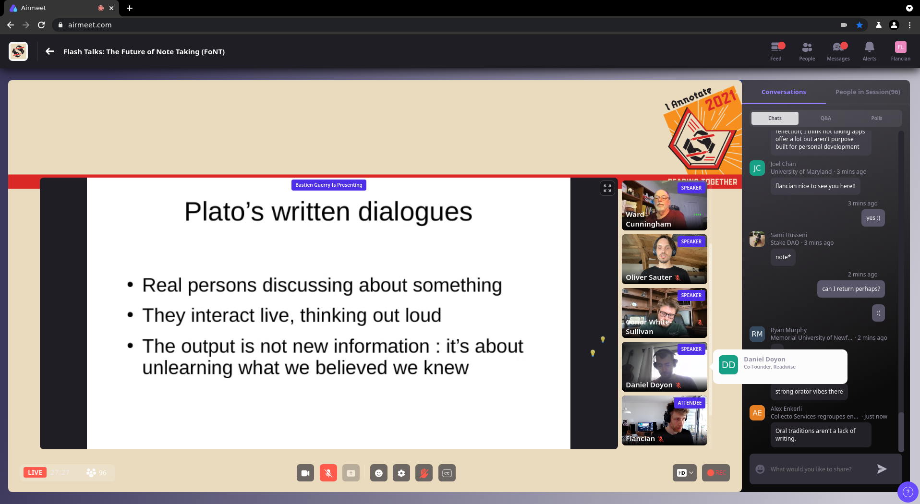Click session title Flash Talks heading
Image resolution: width=920 pixels, height=504 pixels.
144,51
